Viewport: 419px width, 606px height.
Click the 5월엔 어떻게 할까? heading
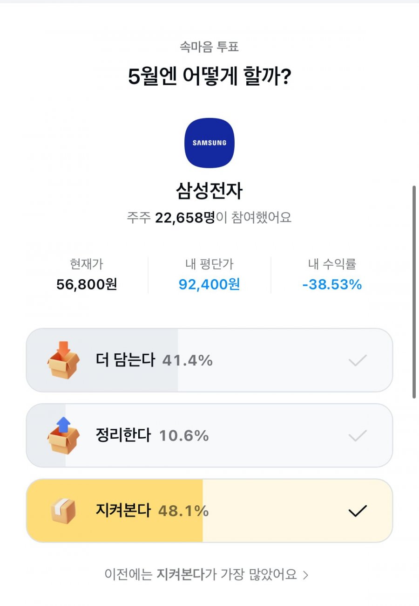(x=209, y=77)
